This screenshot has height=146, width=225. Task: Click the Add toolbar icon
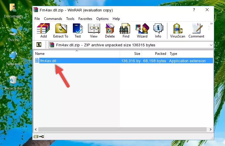[43, 31]
